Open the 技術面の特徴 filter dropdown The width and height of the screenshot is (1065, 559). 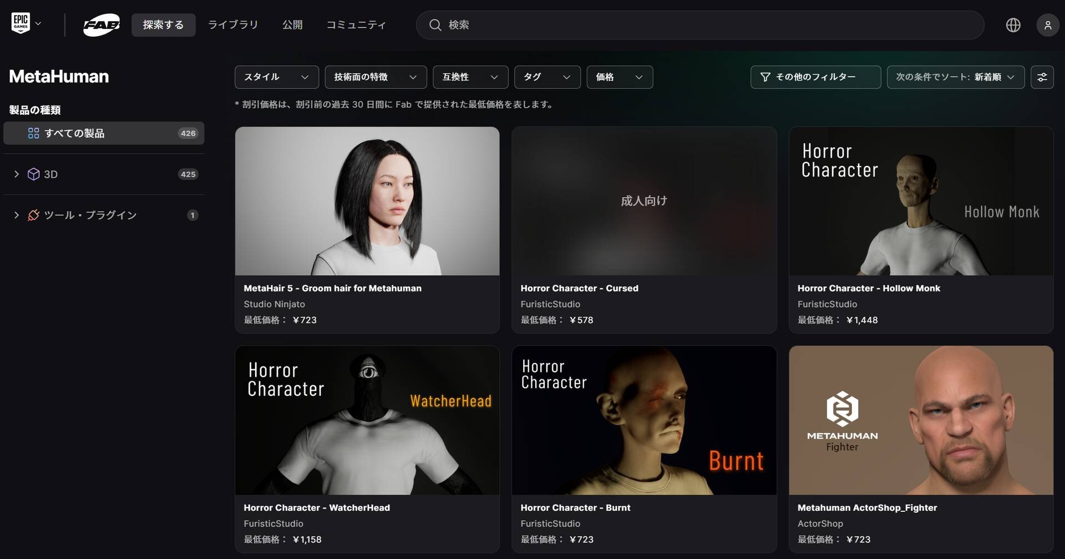click(376, 77)
